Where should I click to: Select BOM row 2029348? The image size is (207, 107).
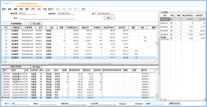pos(183,35)
